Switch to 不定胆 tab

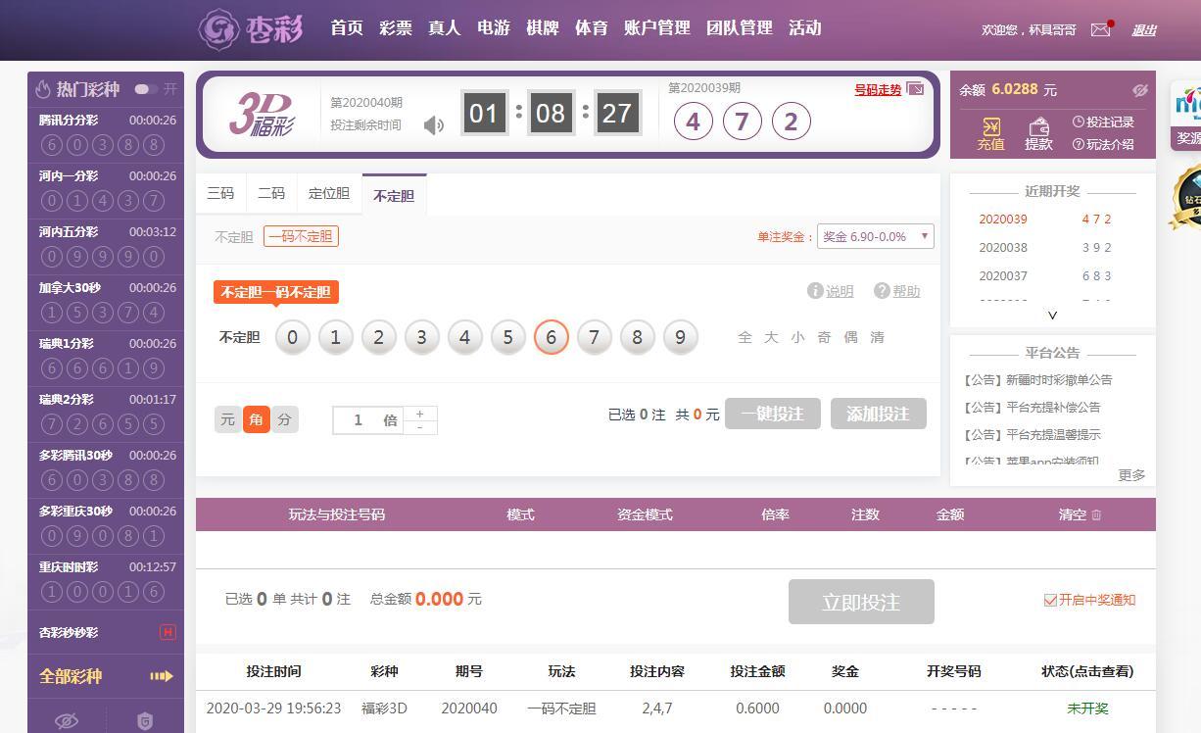click(394, 195)
